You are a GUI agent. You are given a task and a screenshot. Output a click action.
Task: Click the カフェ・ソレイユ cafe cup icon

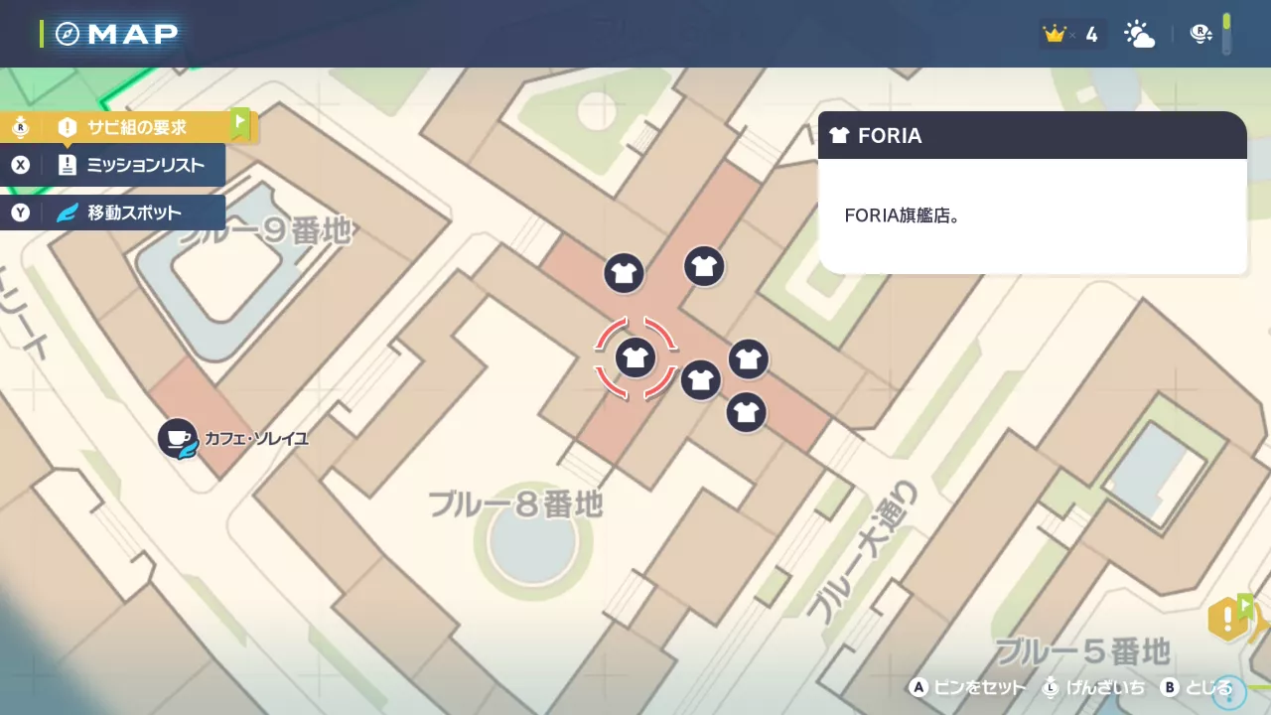pyautogui.click(x=177, y=438)
